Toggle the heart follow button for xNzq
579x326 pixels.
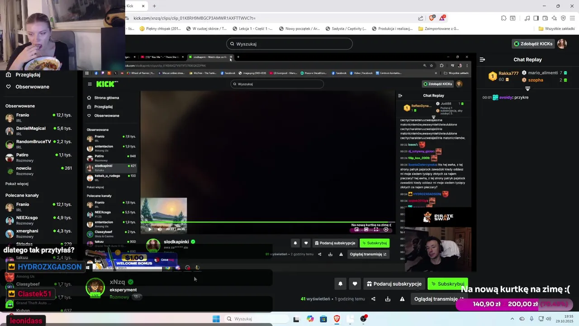click(355, 284)
